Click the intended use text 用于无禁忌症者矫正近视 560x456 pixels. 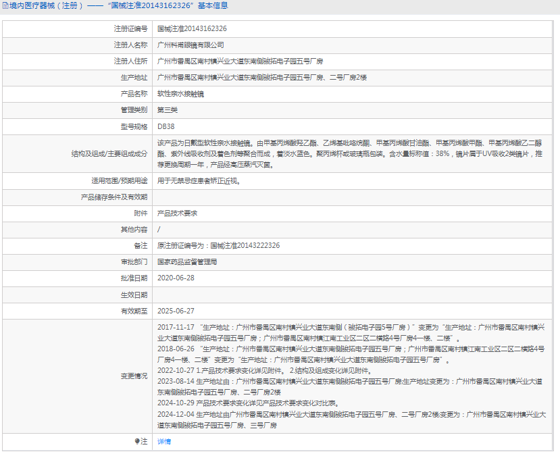(198, 181)
